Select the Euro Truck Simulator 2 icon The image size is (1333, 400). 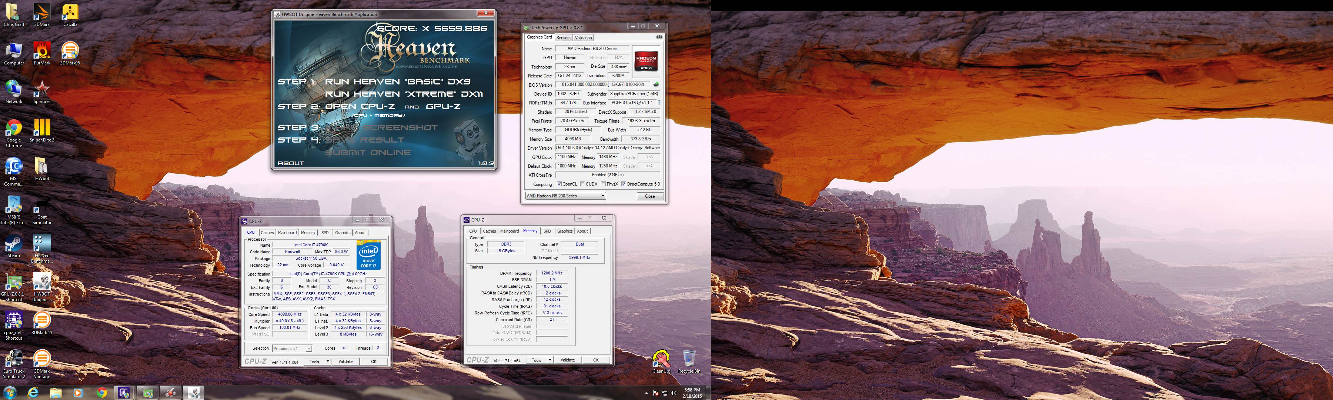(x=14, y=364)
